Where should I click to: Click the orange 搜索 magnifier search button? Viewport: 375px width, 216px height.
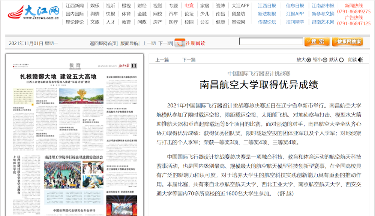click(317, 41)
